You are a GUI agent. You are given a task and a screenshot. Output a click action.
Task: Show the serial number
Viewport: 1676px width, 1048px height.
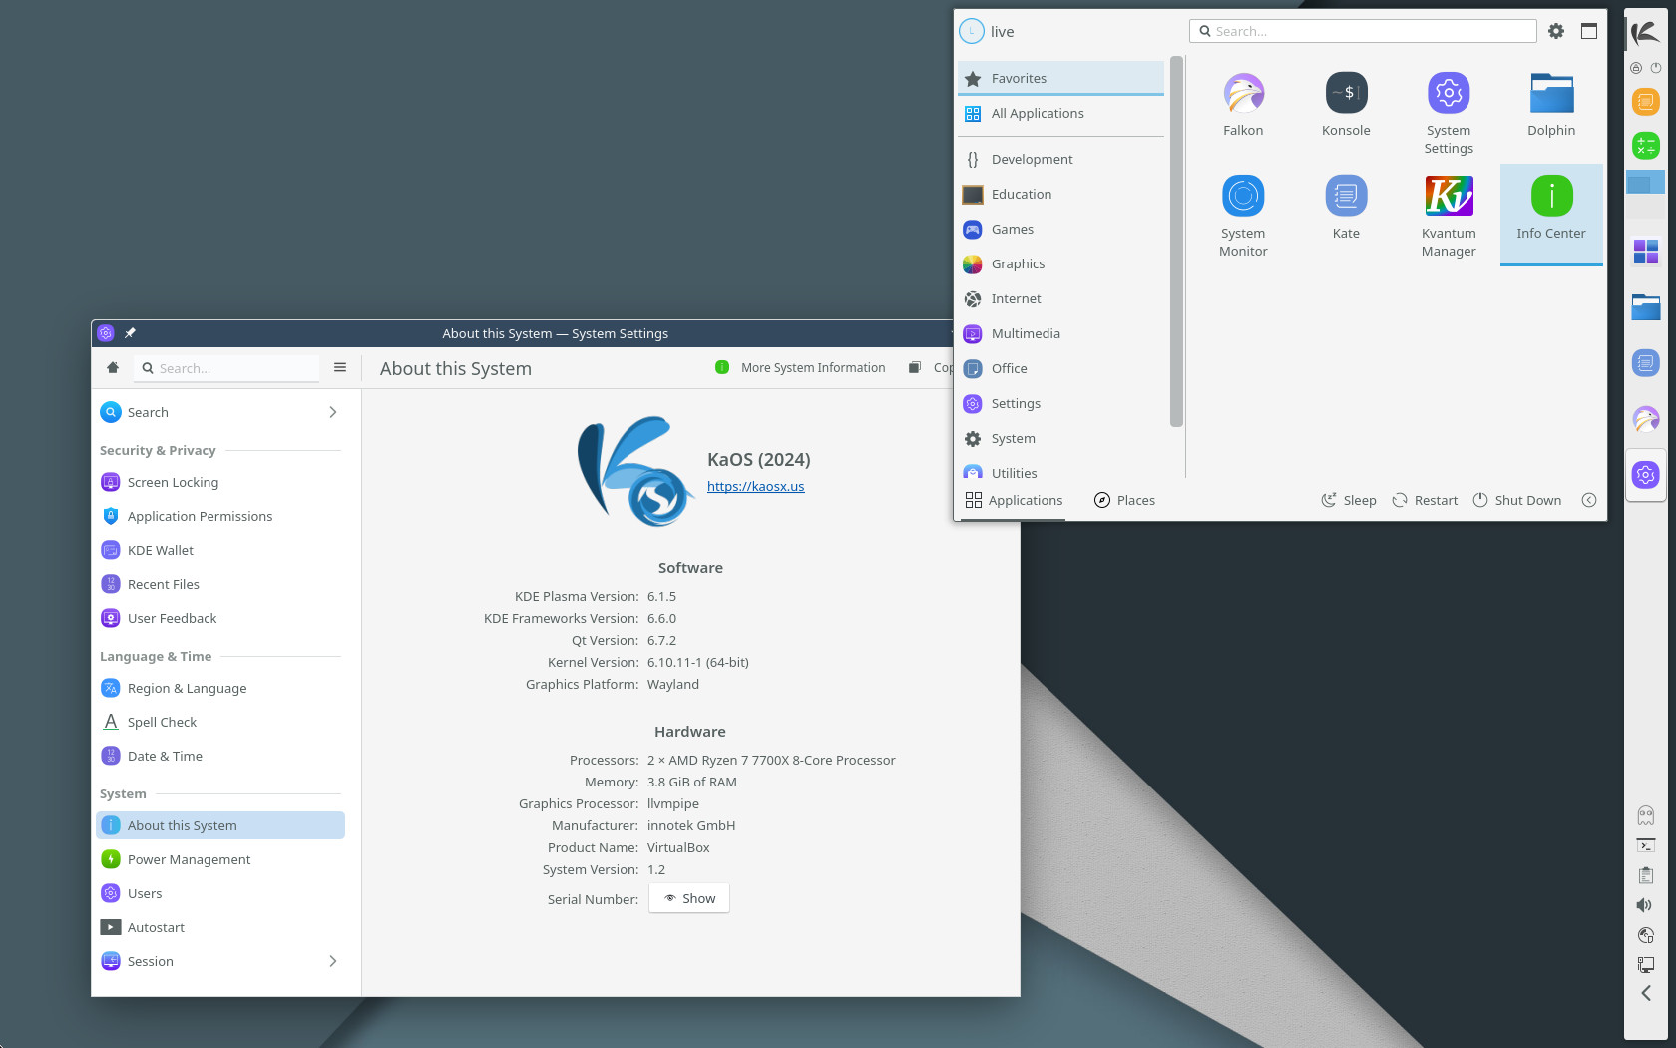click(x=689, y=898)
